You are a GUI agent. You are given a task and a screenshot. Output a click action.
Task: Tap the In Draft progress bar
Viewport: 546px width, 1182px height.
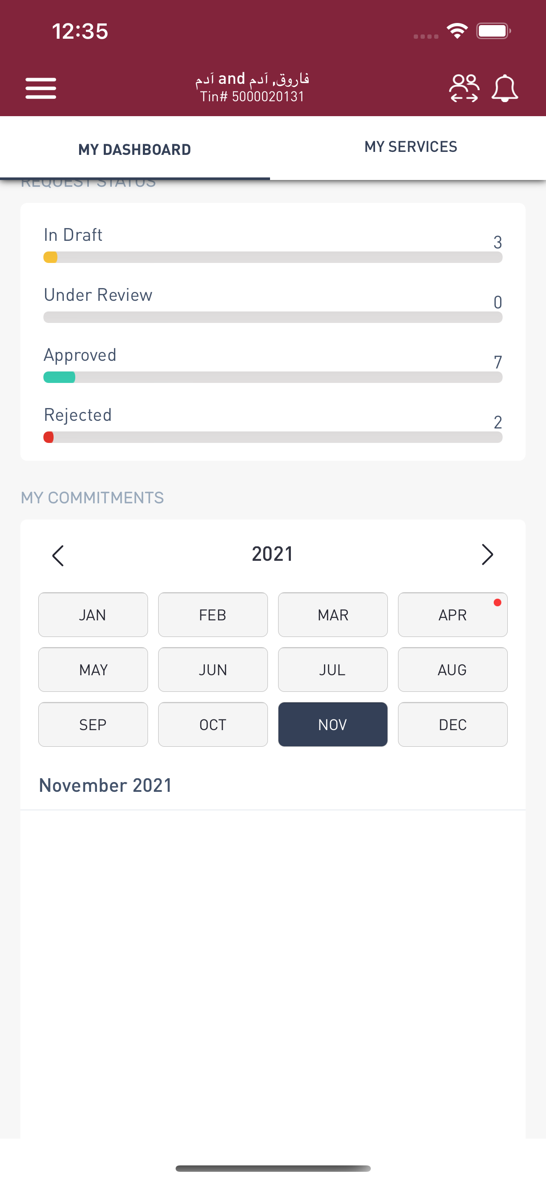coord(273,257)
